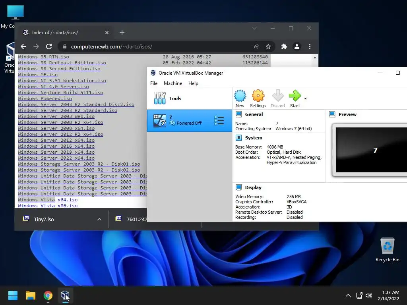Open the taskbar clock and date
Screen dimensions: 407x305
[x=389, y=295]
